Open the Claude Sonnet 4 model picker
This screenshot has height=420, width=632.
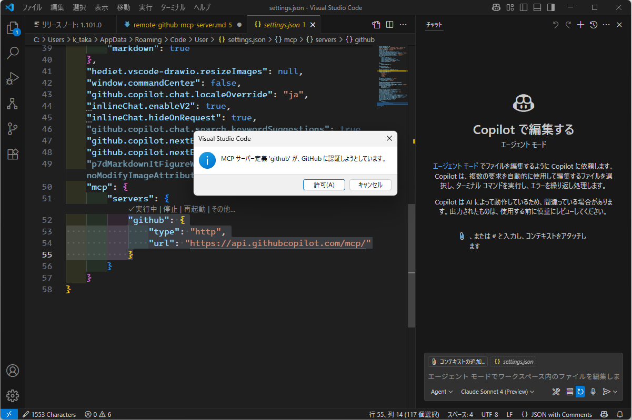coord(497,392)
